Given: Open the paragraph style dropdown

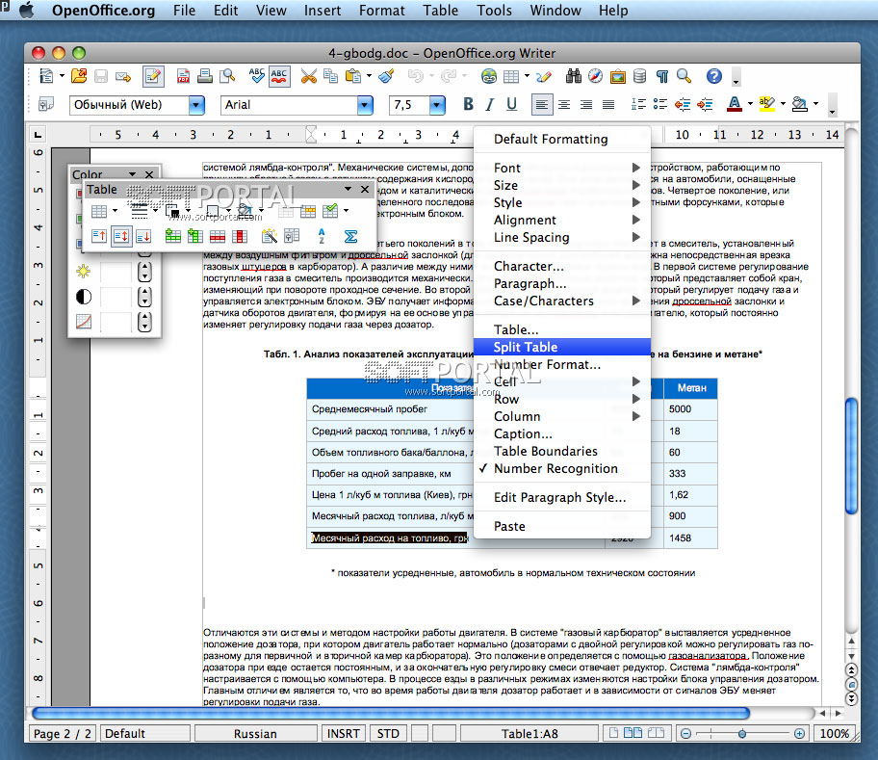Looking at the screenshot, I should point(196,105).
